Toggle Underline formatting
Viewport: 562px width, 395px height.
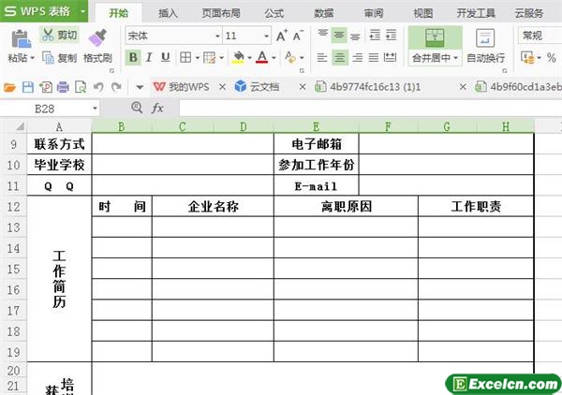[x=165, y=57]
